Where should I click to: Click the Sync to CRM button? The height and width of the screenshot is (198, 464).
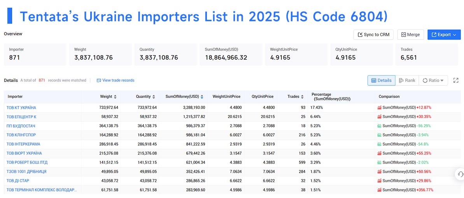(373, 35)
